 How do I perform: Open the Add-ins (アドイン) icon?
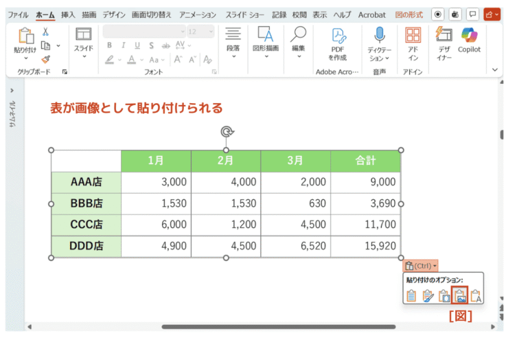coord(413,35)
